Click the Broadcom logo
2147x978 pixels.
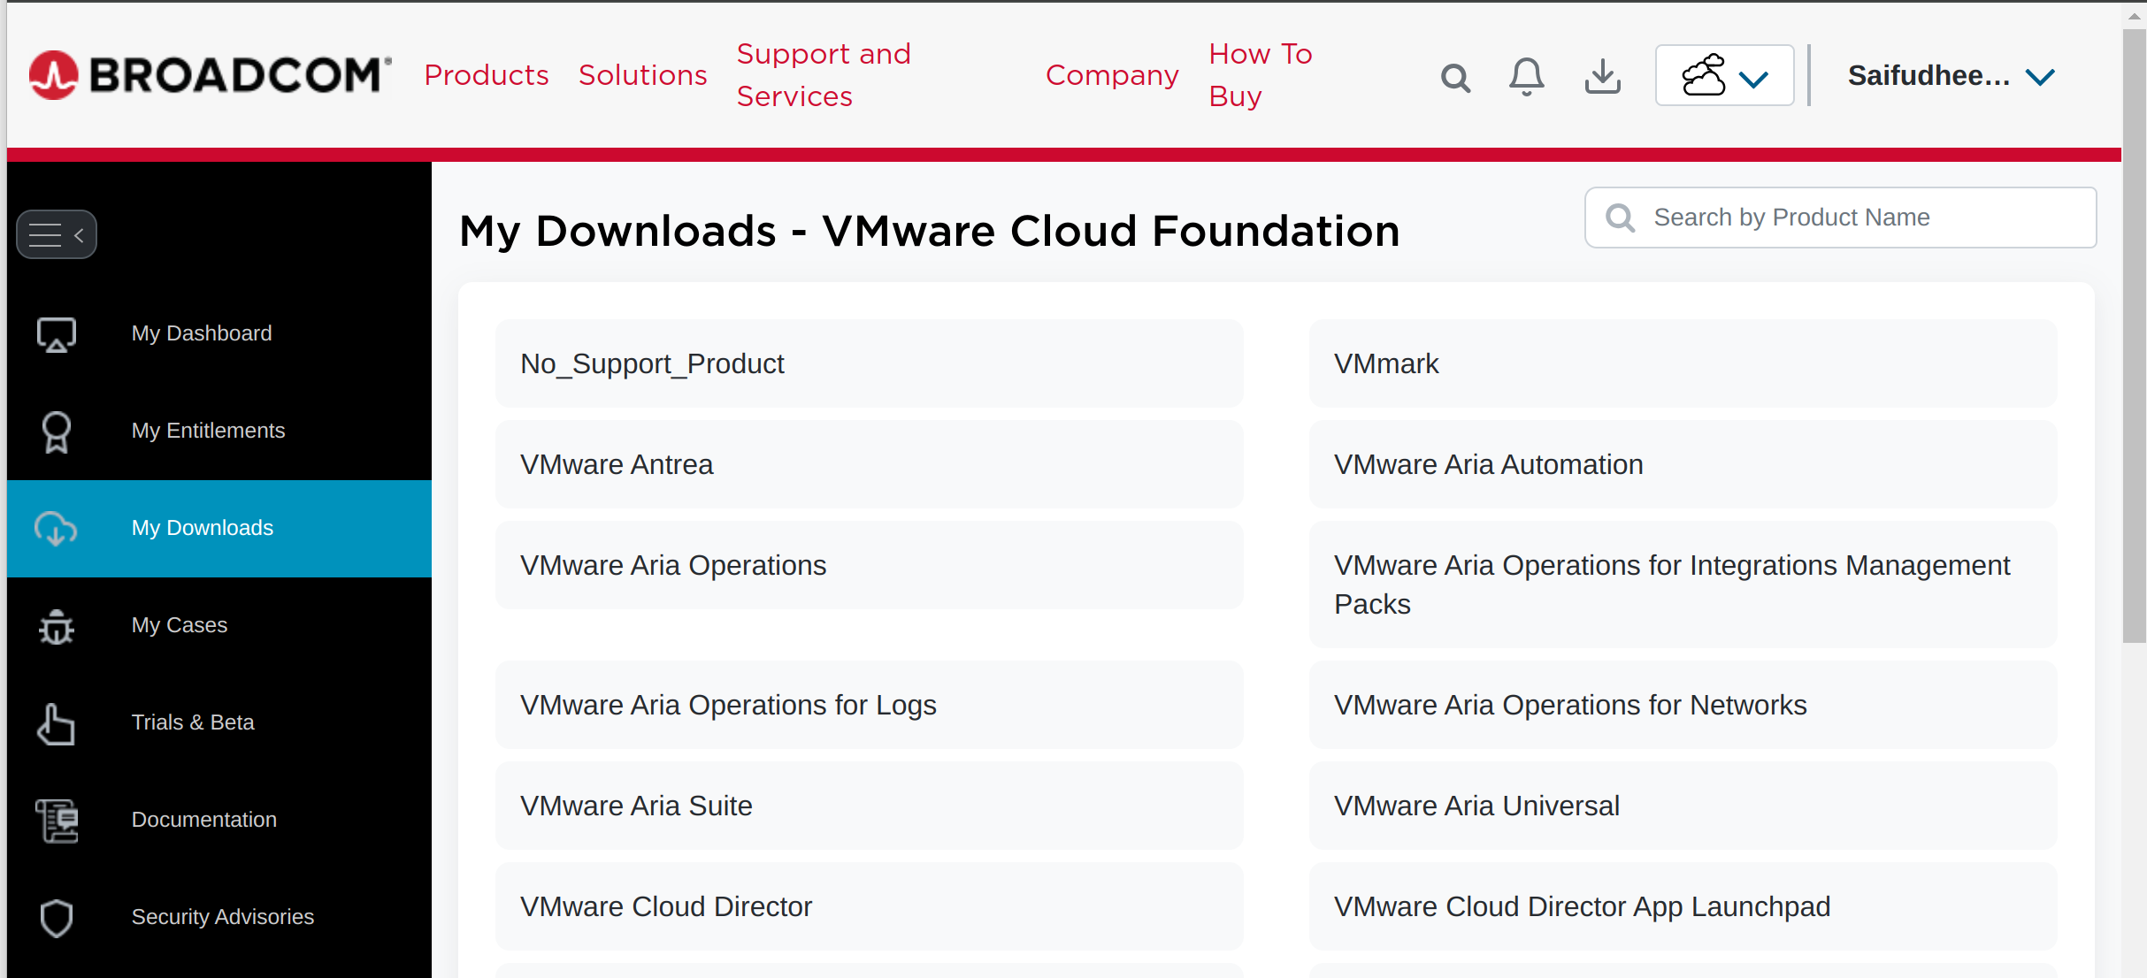click(x=208, y=74)
